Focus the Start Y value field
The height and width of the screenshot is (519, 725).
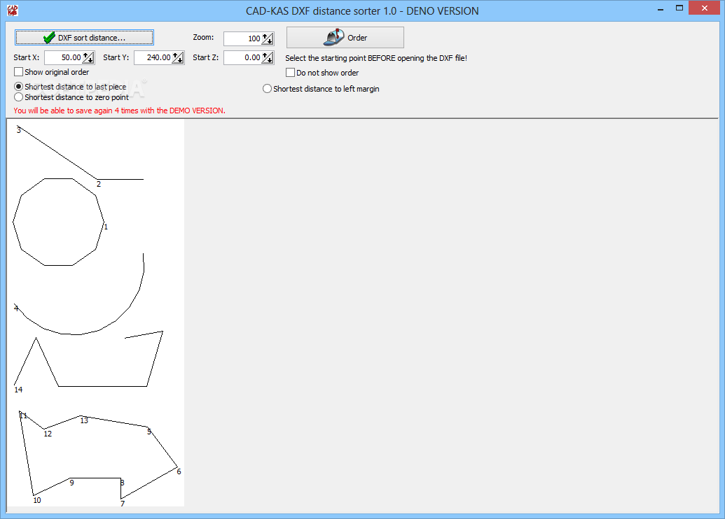(x=153, y=58)
